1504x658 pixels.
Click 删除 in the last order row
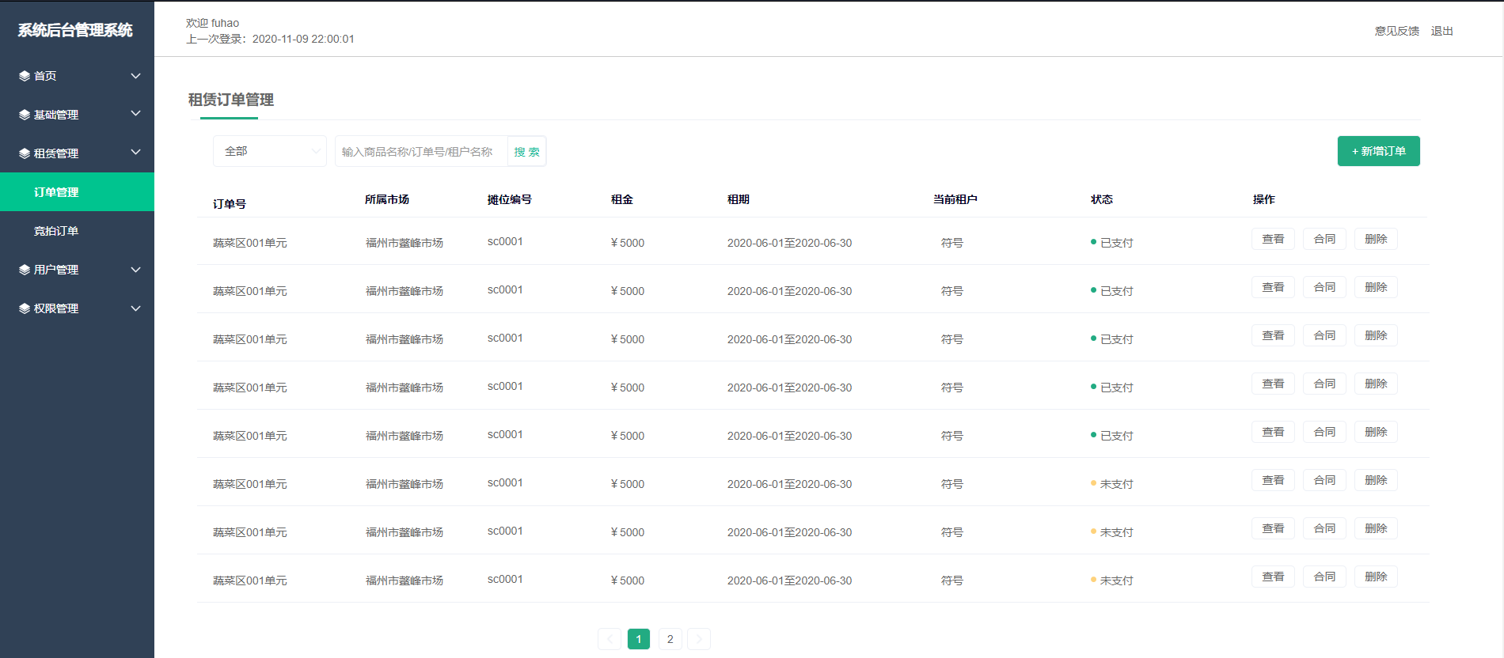pos(1376,577)
